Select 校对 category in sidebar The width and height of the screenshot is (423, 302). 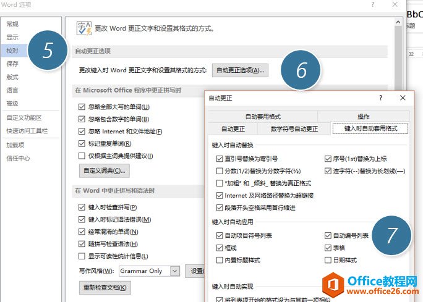pos(12,51)
